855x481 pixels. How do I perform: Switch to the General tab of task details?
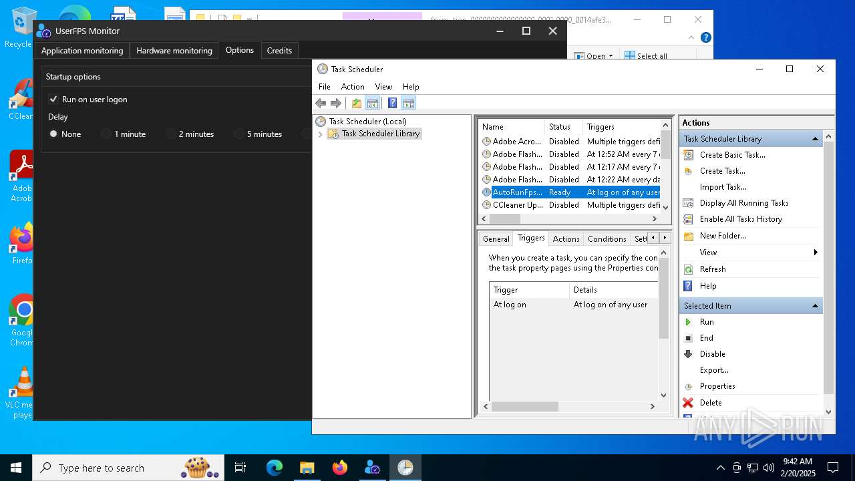[x=496, y=239]
